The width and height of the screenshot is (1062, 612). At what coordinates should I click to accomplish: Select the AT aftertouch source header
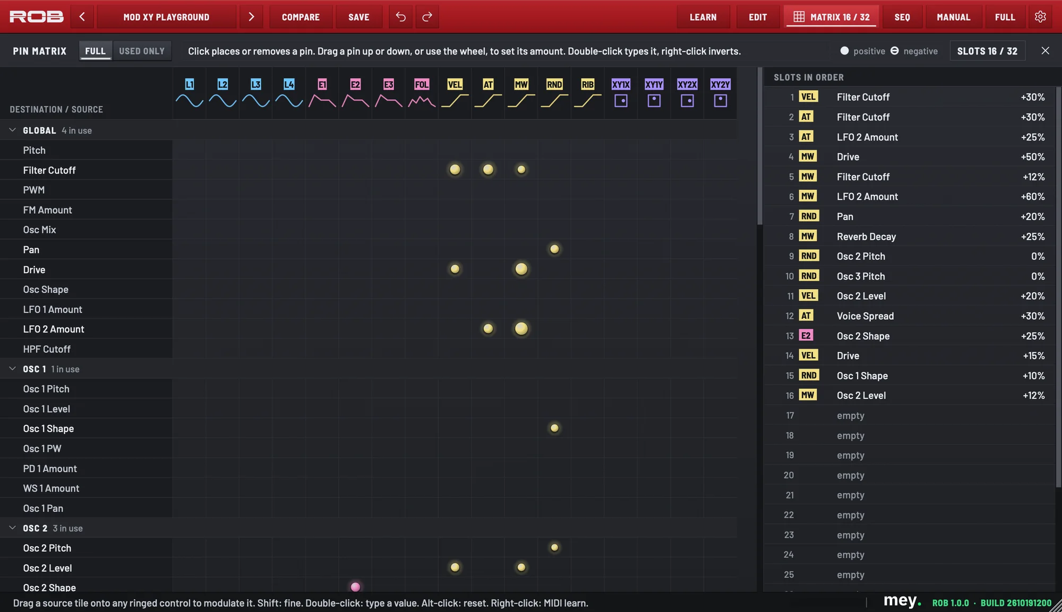488,93
